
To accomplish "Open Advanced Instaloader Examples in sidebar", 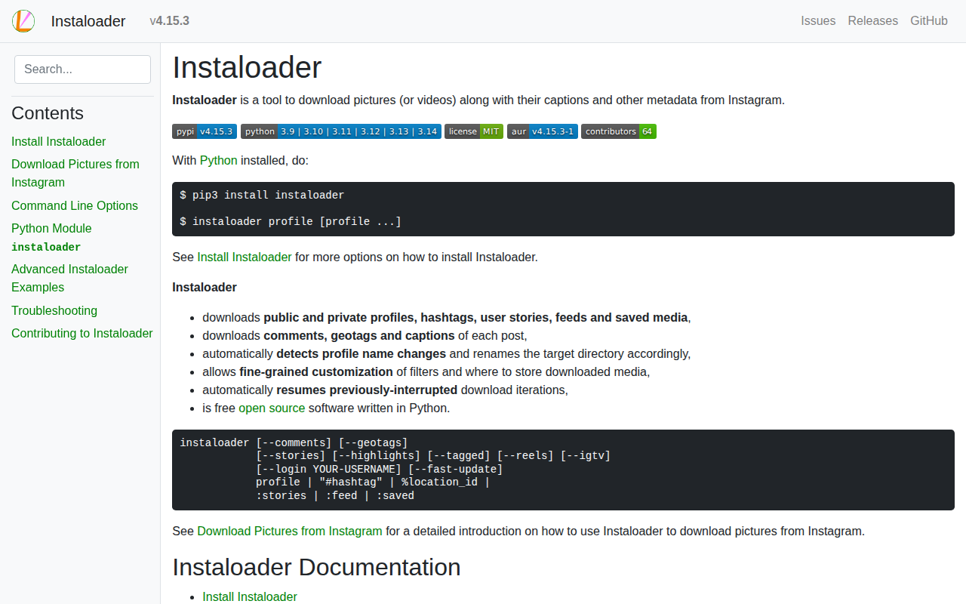I will (69, 278).
